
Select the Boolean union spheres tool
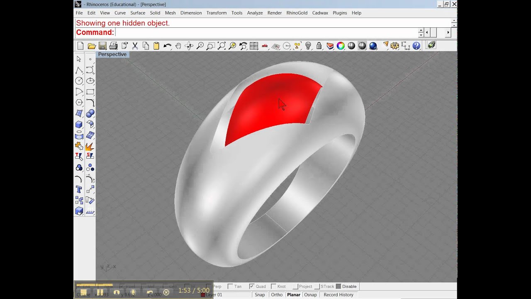[90, 113]
